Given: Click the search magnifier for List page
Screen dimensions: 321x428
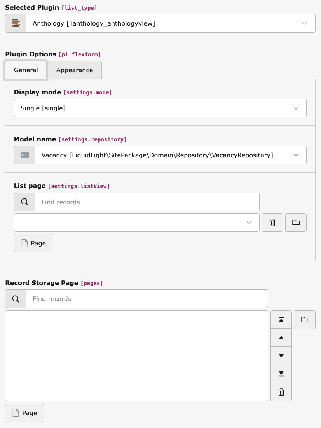Looking at the screenshot, I should [24, 202].
